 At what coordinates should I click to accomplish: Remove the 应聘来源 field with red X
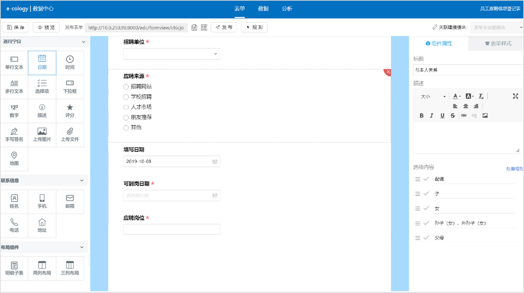388,72
